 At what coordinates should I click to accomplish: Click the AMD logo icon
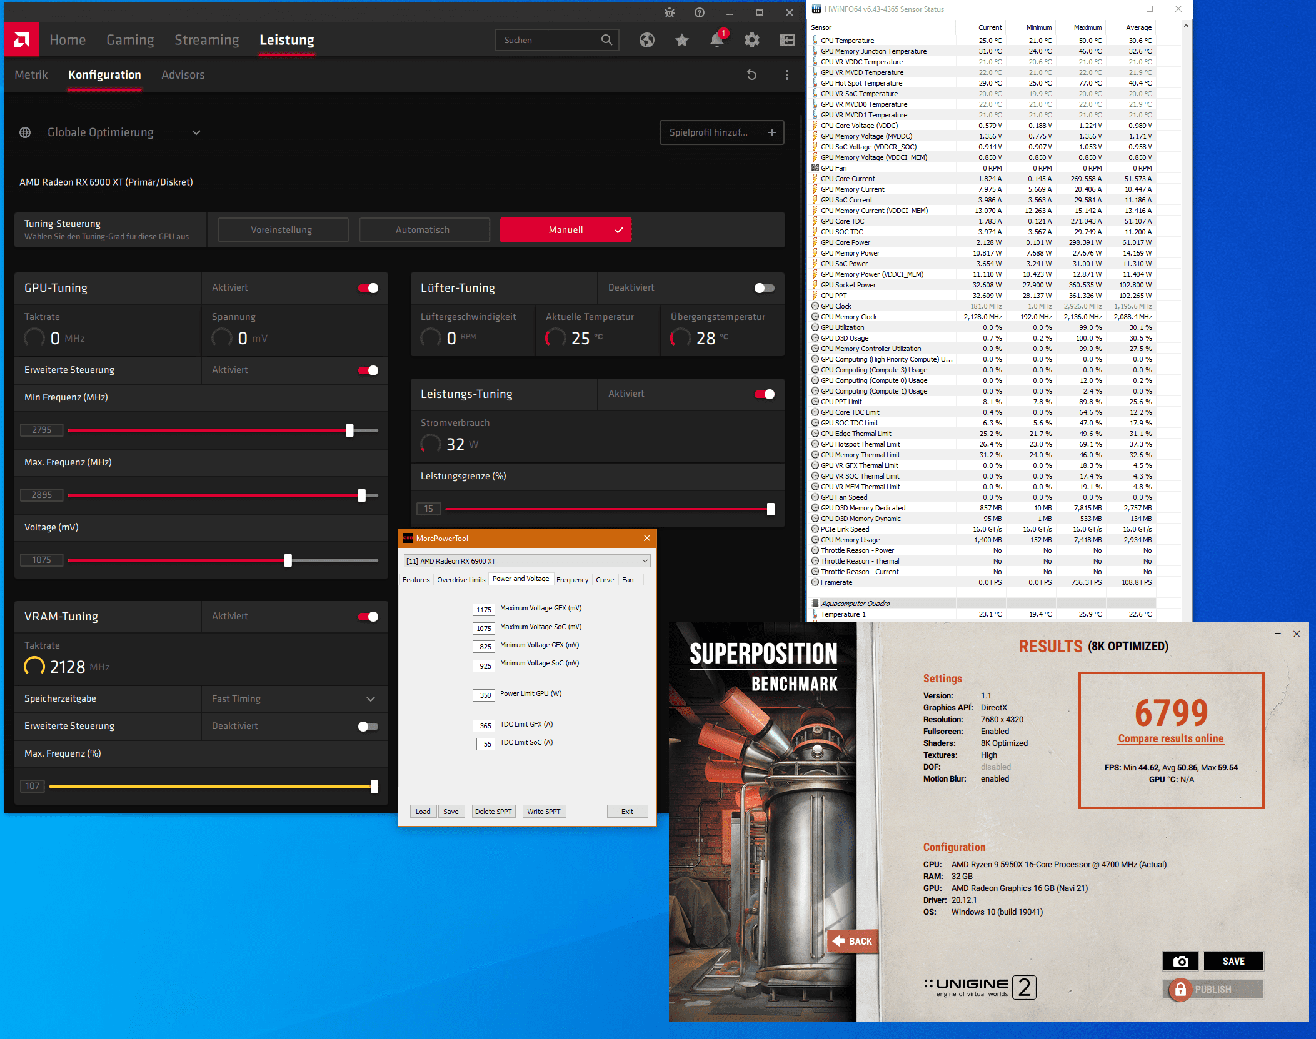click(x=22, y=40)
